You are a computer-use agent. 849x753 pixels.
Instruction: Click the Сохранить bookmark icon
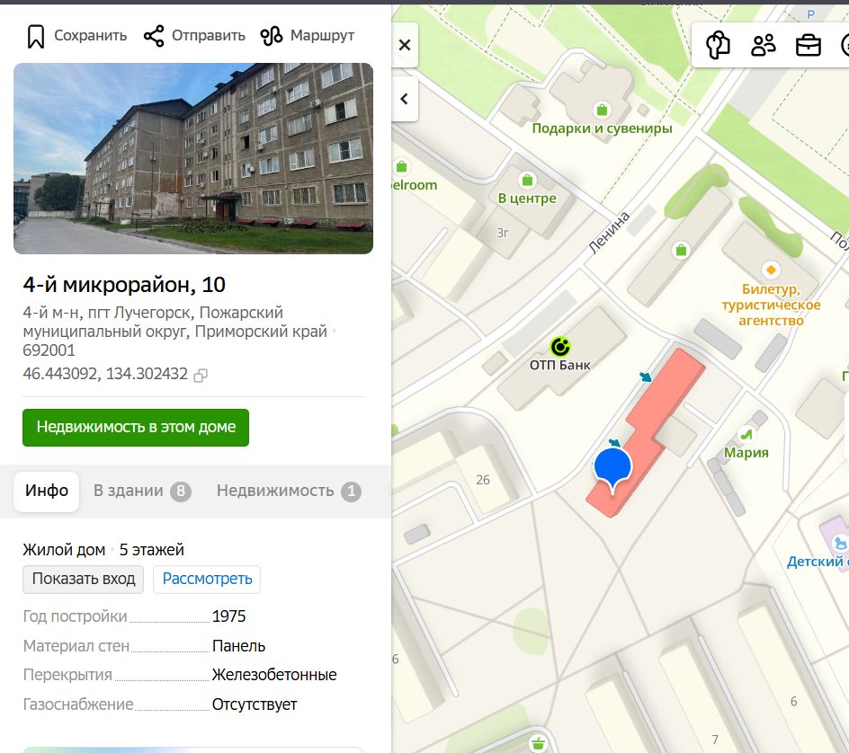36,36
